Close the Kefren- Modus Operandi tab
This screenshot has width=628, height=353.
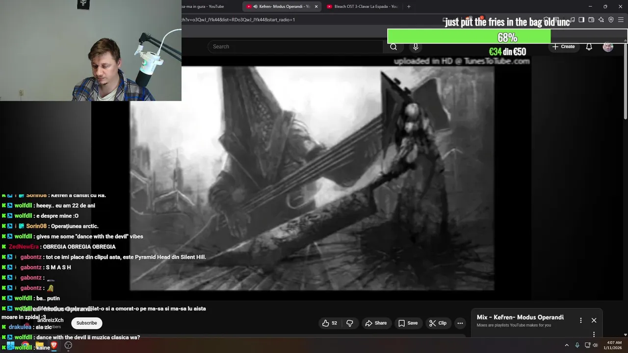[316, 6]
